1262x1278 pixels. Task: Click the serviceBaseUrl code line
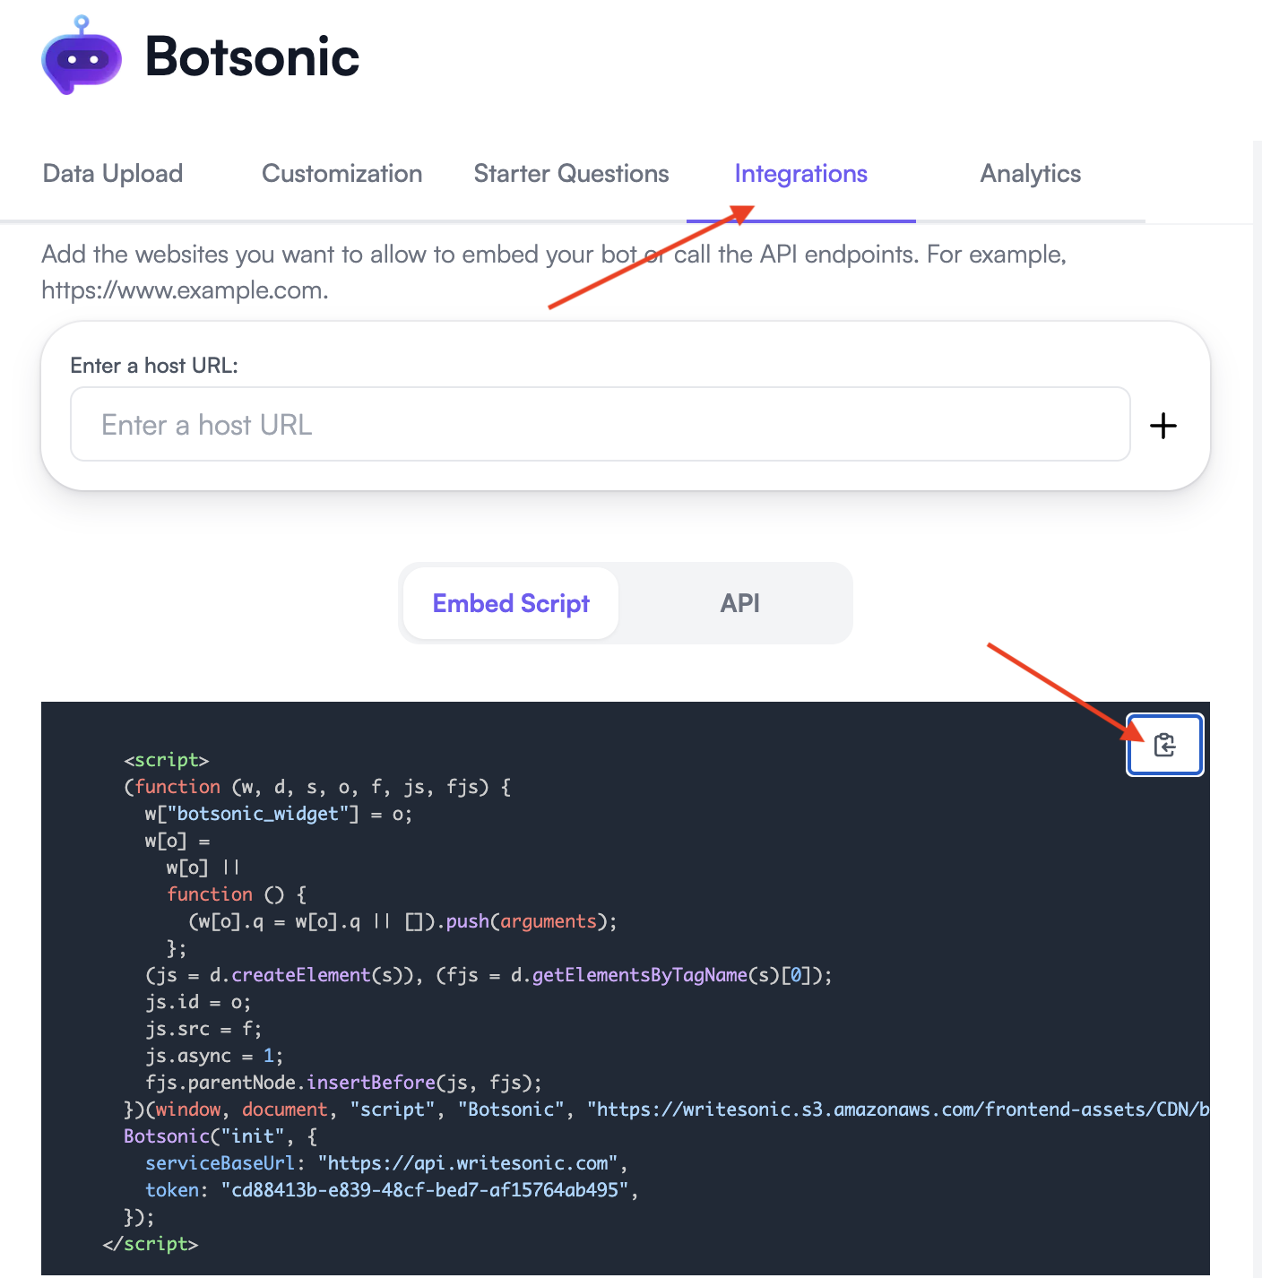click(x=386, y=1163)
